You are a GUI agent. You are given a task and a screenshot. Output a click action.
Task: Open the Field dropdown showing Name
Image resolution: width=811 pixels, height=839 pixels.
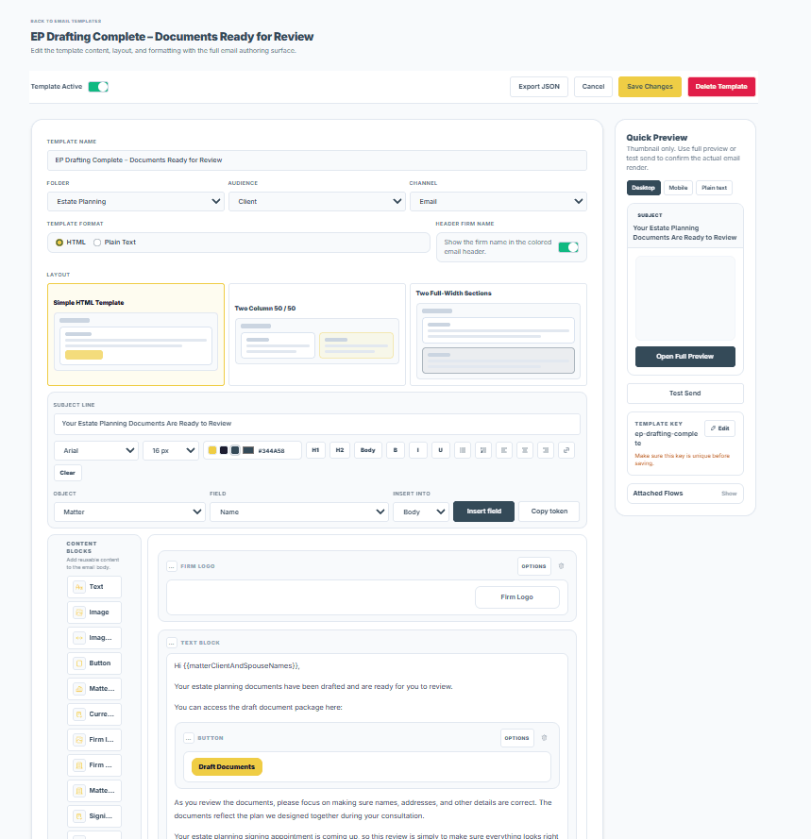[299, 512]
